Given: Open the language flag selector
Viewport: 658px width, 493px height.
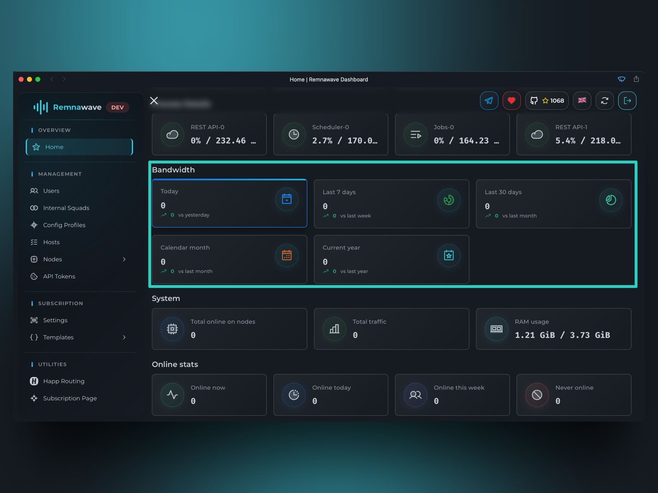Looking at the screenshot, I should pyautogui.click(x=582, y=101).
